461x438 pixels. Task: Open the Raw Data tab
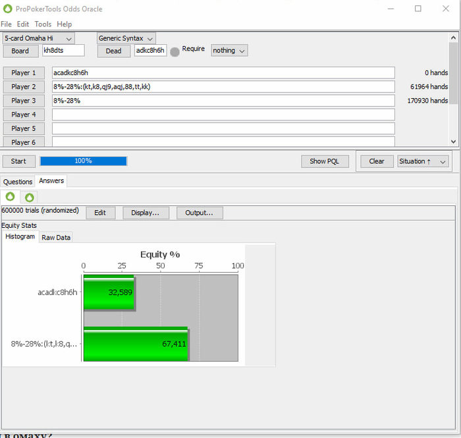[56, 238]
